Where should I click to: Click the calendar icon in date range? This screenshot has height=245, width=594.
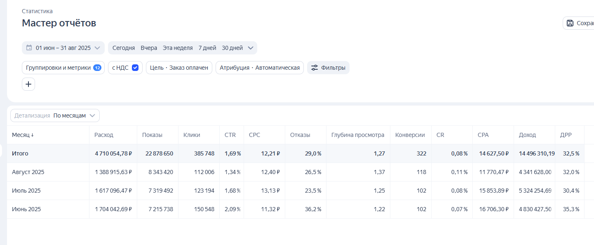(x=29, y=48)
